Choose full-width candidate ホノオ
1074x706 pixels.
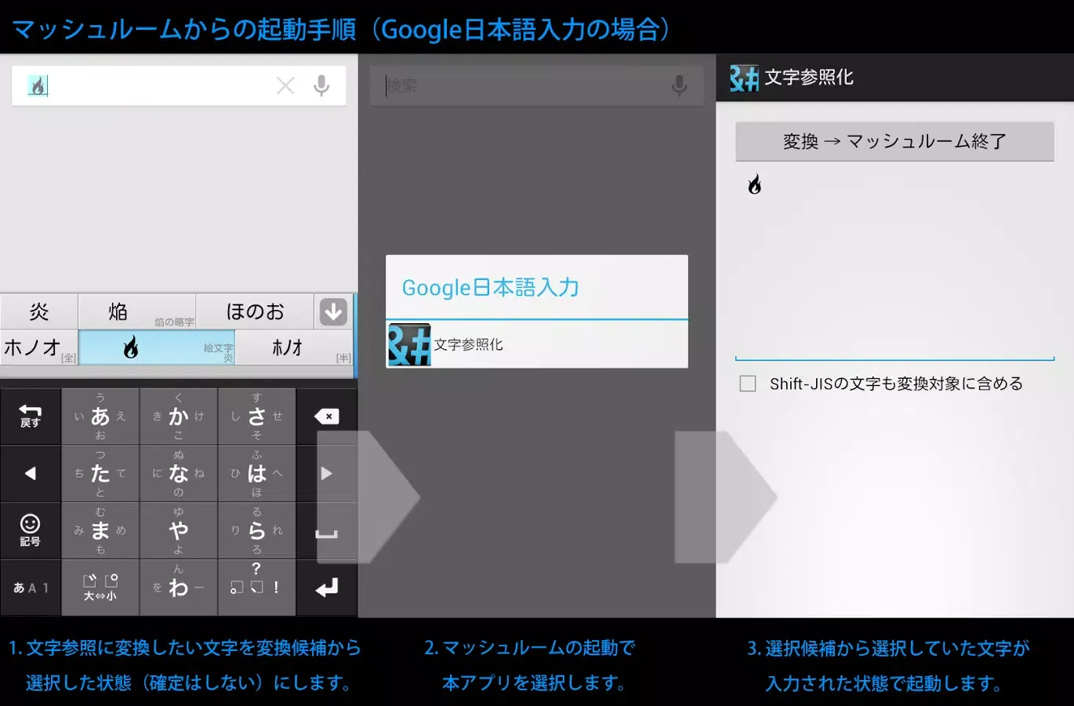pyautogui.click(x=39, y=347)
